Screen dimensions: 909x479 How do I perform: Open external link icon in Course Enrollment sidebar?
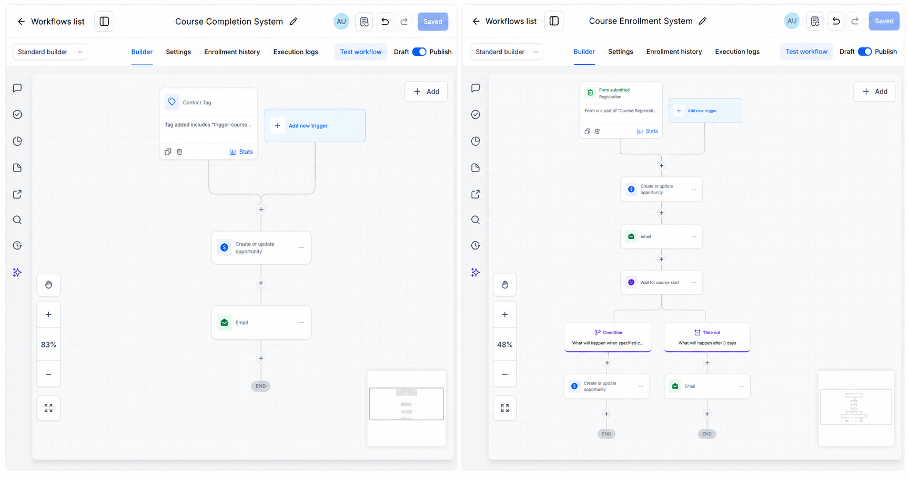(476, 194)
